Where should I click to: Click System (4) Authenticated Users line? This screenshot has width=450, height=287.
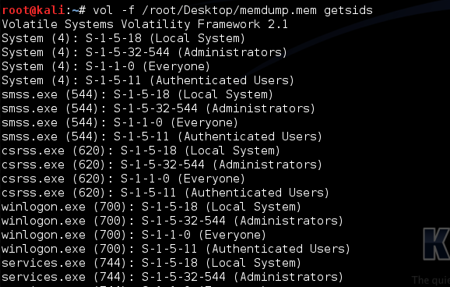coord(148,80)
